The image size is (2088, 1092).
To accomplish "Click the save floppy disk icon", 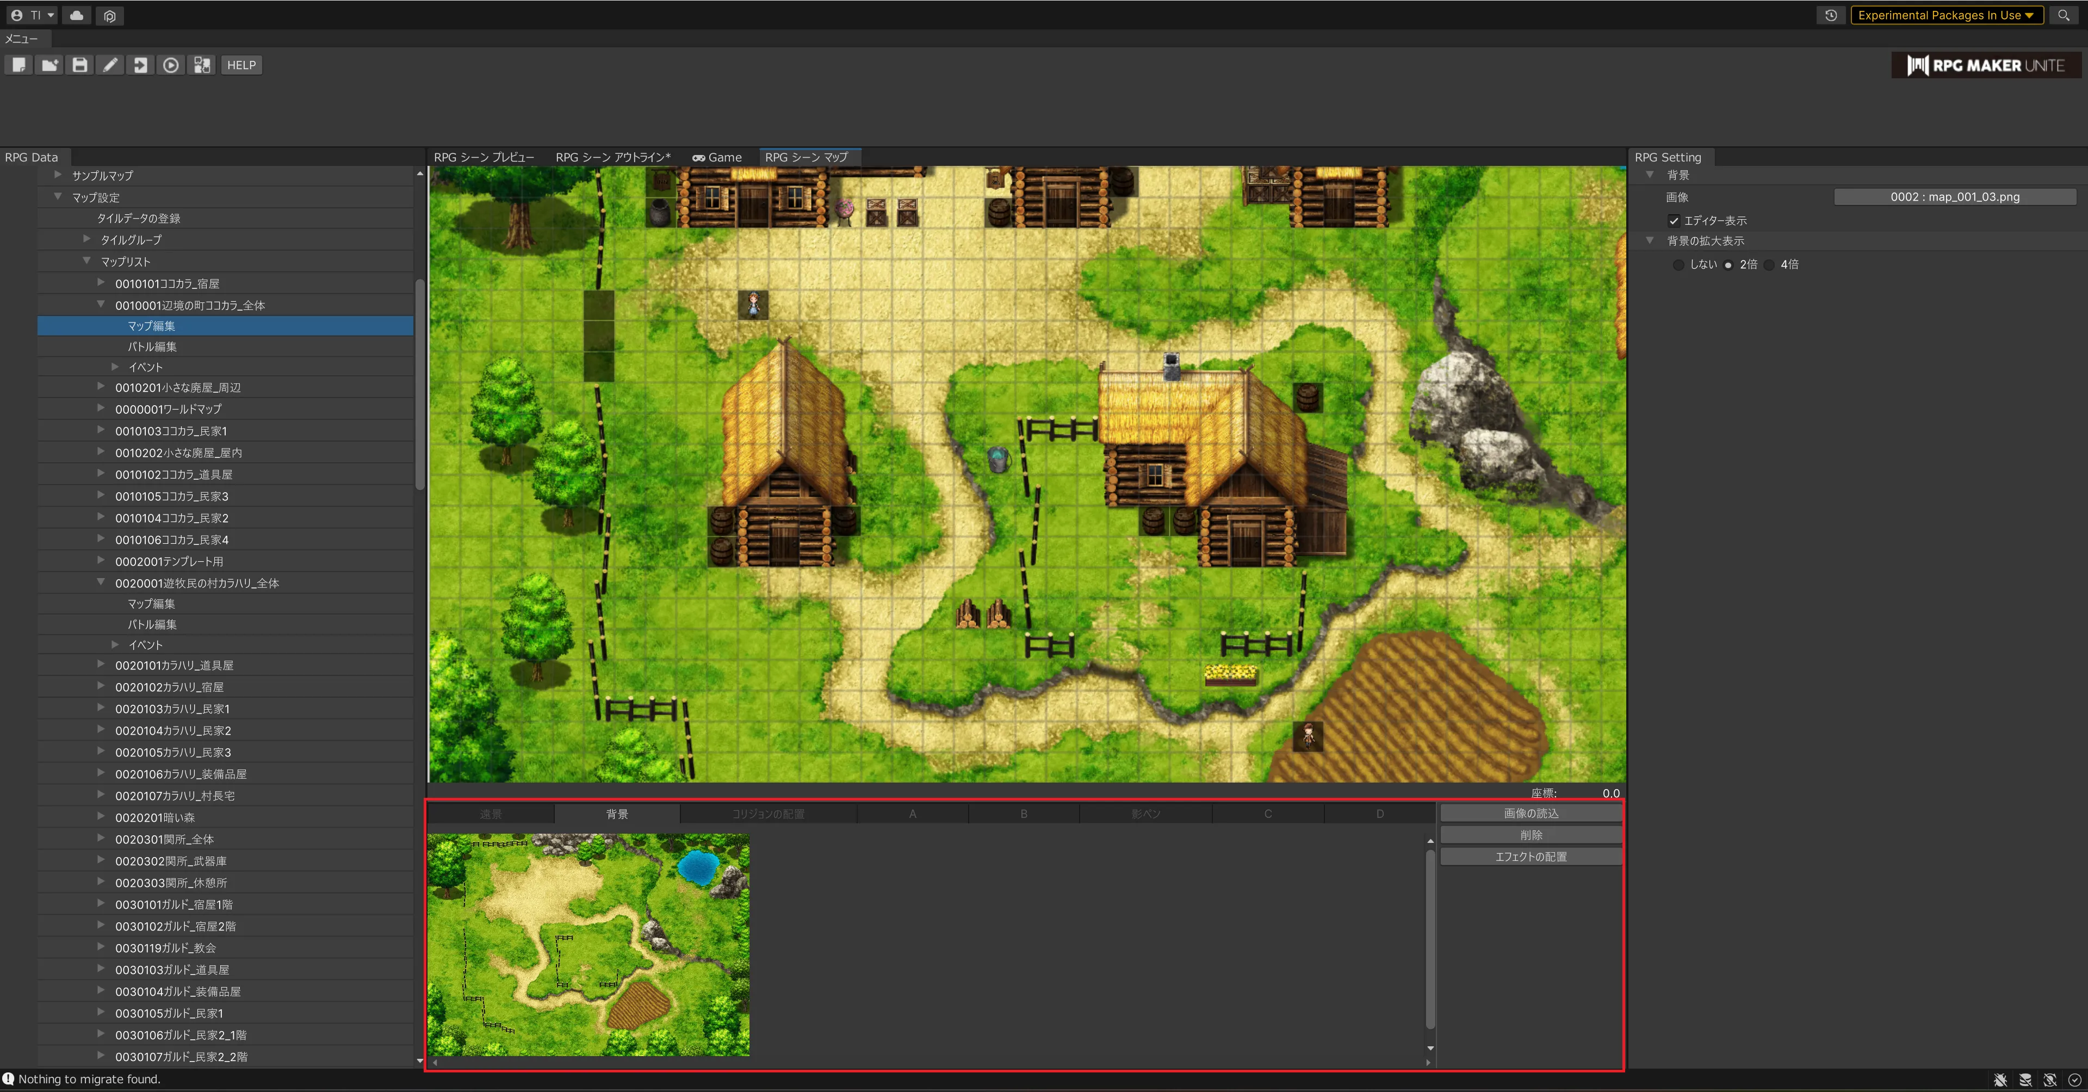I will click(79, 65).
